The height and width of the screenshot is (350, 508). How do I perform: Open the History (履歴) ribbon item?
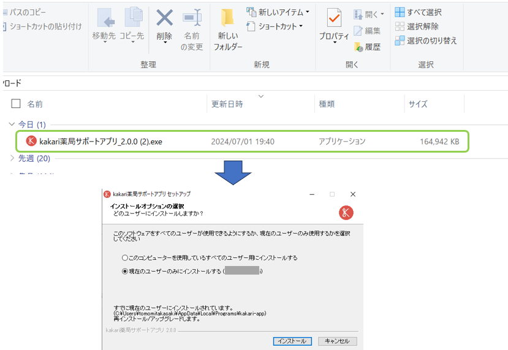(366, 47)
